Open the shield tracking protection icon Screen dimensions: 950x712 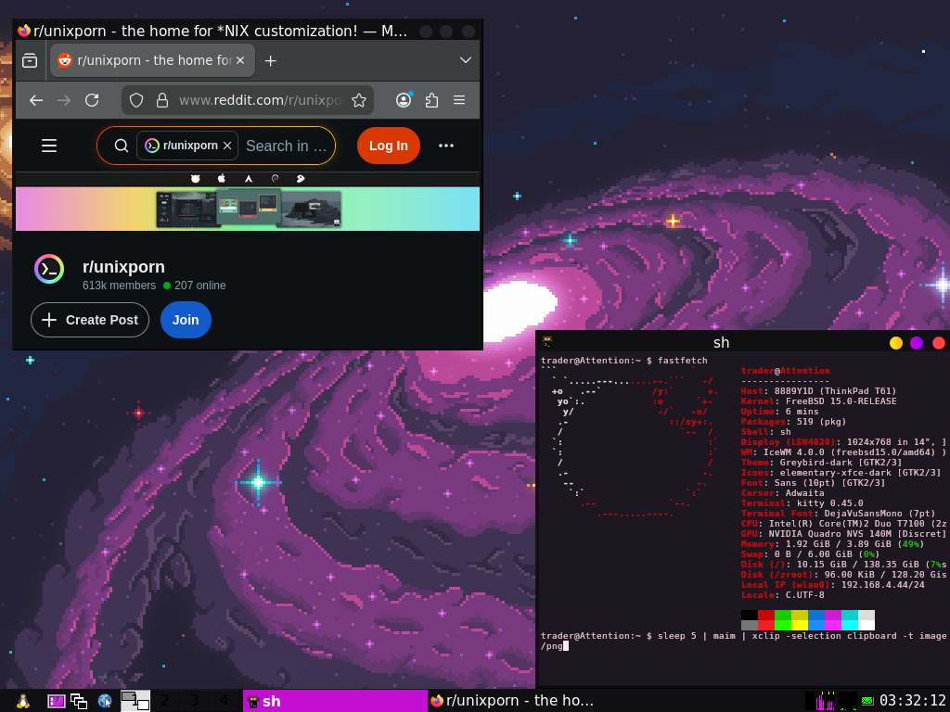pyautogui.click(x=136, y=100)
